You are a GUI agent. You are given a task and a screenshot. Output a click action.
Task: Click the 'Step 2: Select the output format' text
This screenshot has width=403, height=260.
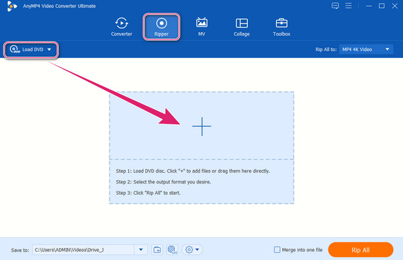coord(163,182)
